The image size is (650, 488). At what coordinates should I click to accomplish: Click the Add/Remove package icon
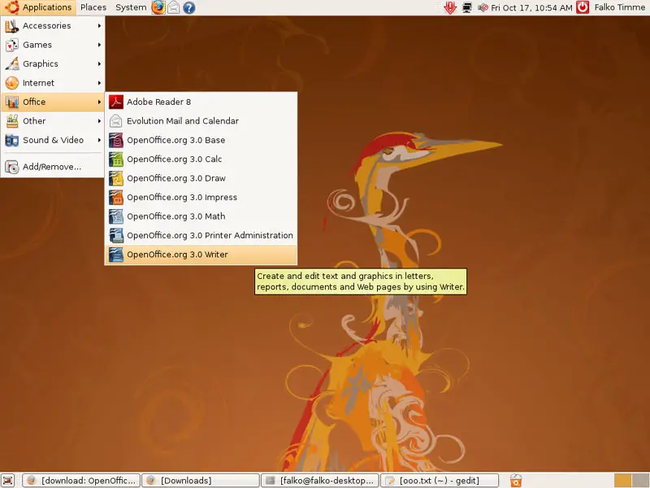pos(12,167)
